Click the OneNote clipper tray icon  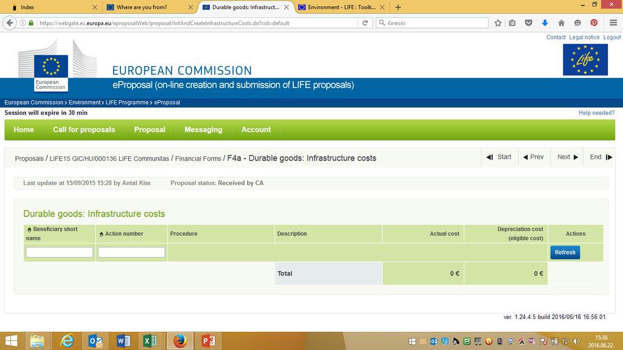pos(532,341)
